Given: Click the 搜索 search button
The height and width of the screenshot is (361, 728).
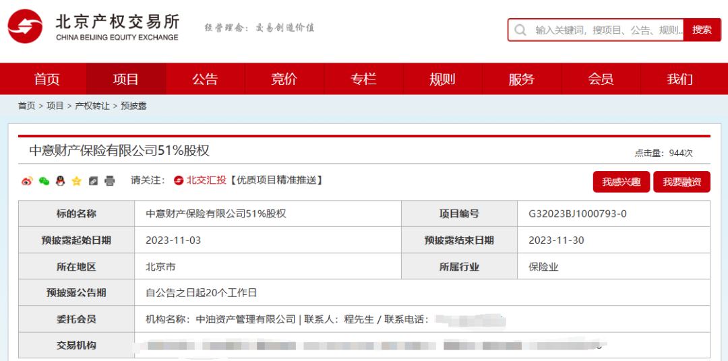Looking at the screenshot, I should pos(702,30).
